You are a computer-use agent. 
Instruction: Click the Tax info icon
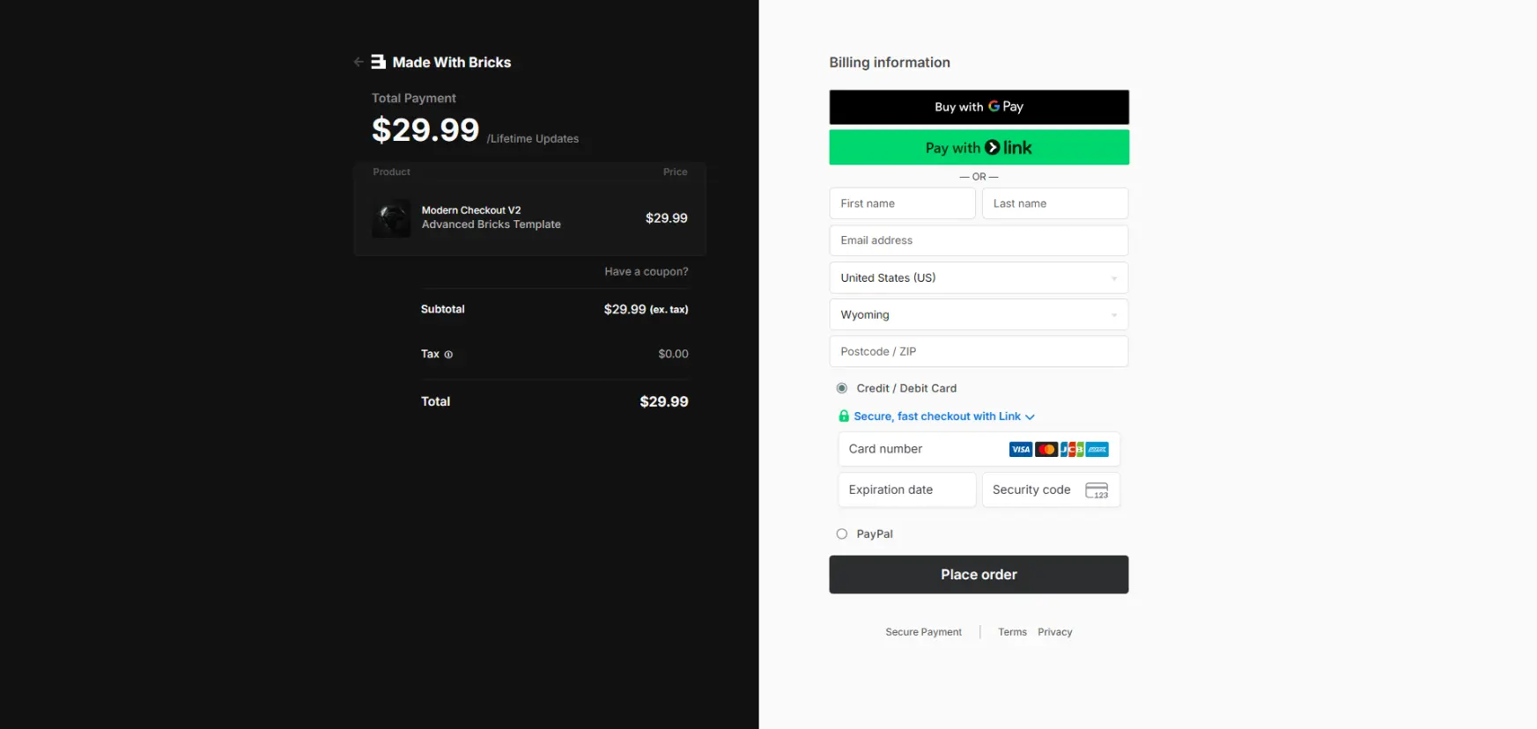(448, 355)
